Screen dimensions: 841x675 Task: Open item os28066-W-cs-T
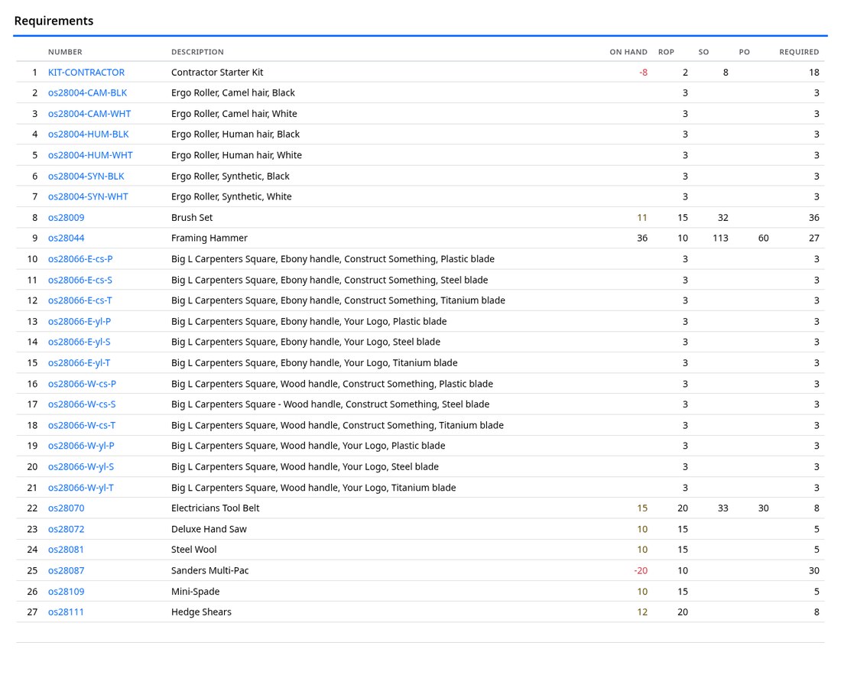point(82,425)
